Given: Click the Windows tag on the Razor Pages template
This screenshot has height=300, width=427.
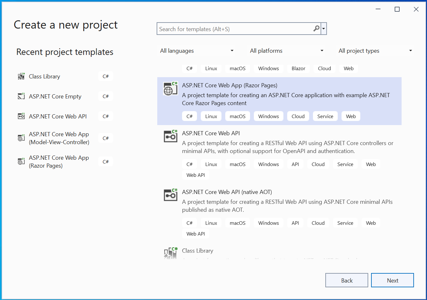Looking at the screenshot, I should pos(268,116).
